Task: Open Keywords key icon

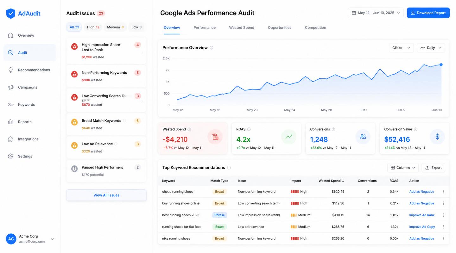Action: click(x=10, y=105)
